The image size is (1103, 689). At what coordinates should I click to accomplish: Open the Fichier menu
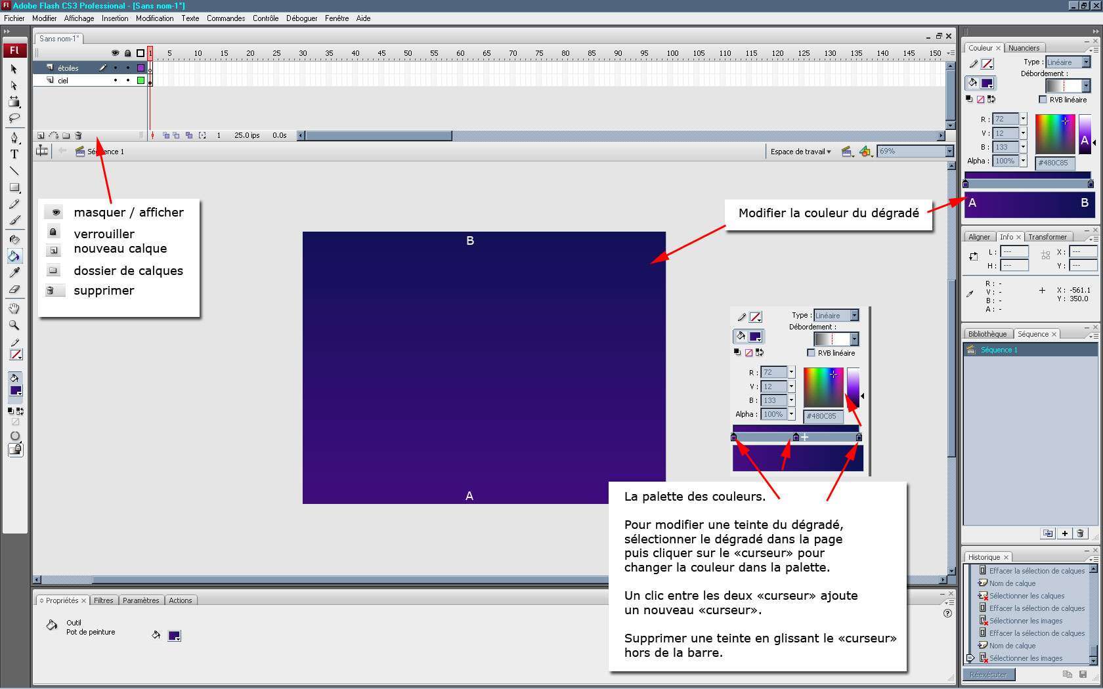pos(14,18)
